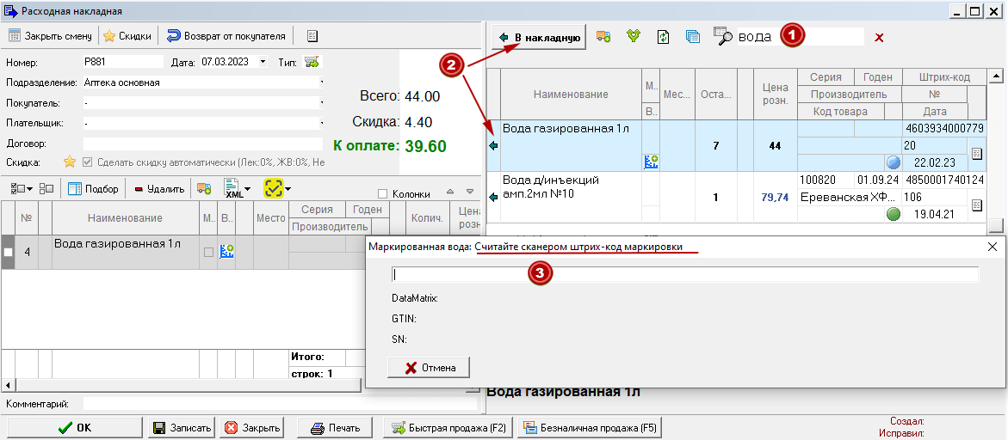Click the OK button at the bottom
Viewport: 1008px width, 440px height.
coord(75,428)
